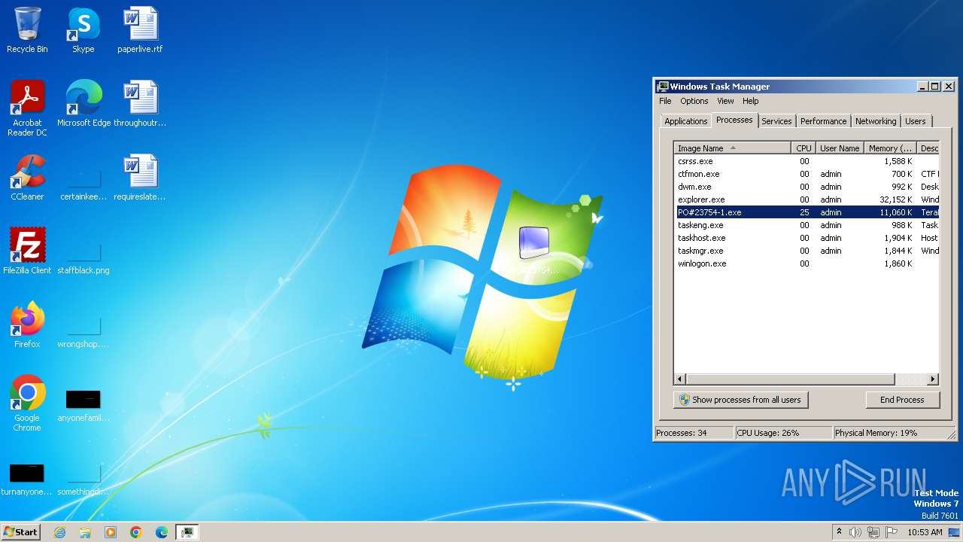Screen dimensions: 963x542
Task: Select the dwm.exe process row
Action: 807,187
